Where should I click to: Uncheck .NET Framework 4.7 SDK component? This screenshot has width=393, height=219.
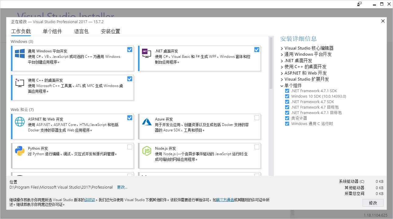[x=287, y=102]
